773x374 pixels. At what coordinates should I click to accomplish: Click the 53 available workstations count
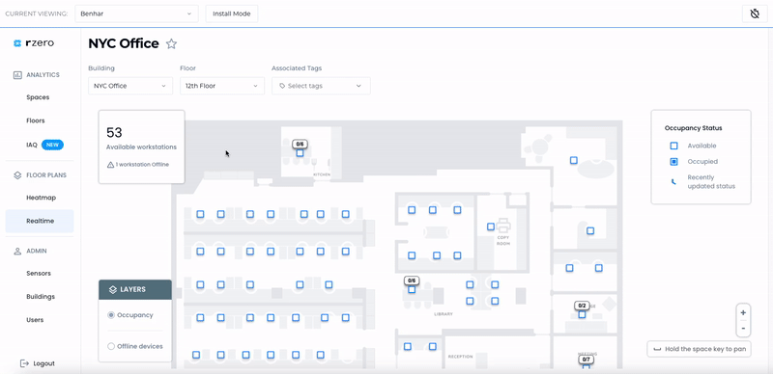(114, 132)
